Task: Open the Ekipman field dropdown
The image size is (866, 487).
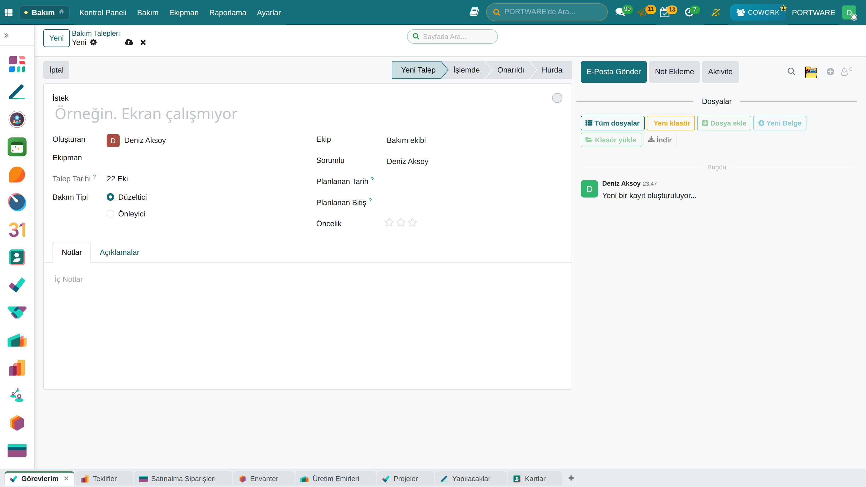Action: [203, 158]
